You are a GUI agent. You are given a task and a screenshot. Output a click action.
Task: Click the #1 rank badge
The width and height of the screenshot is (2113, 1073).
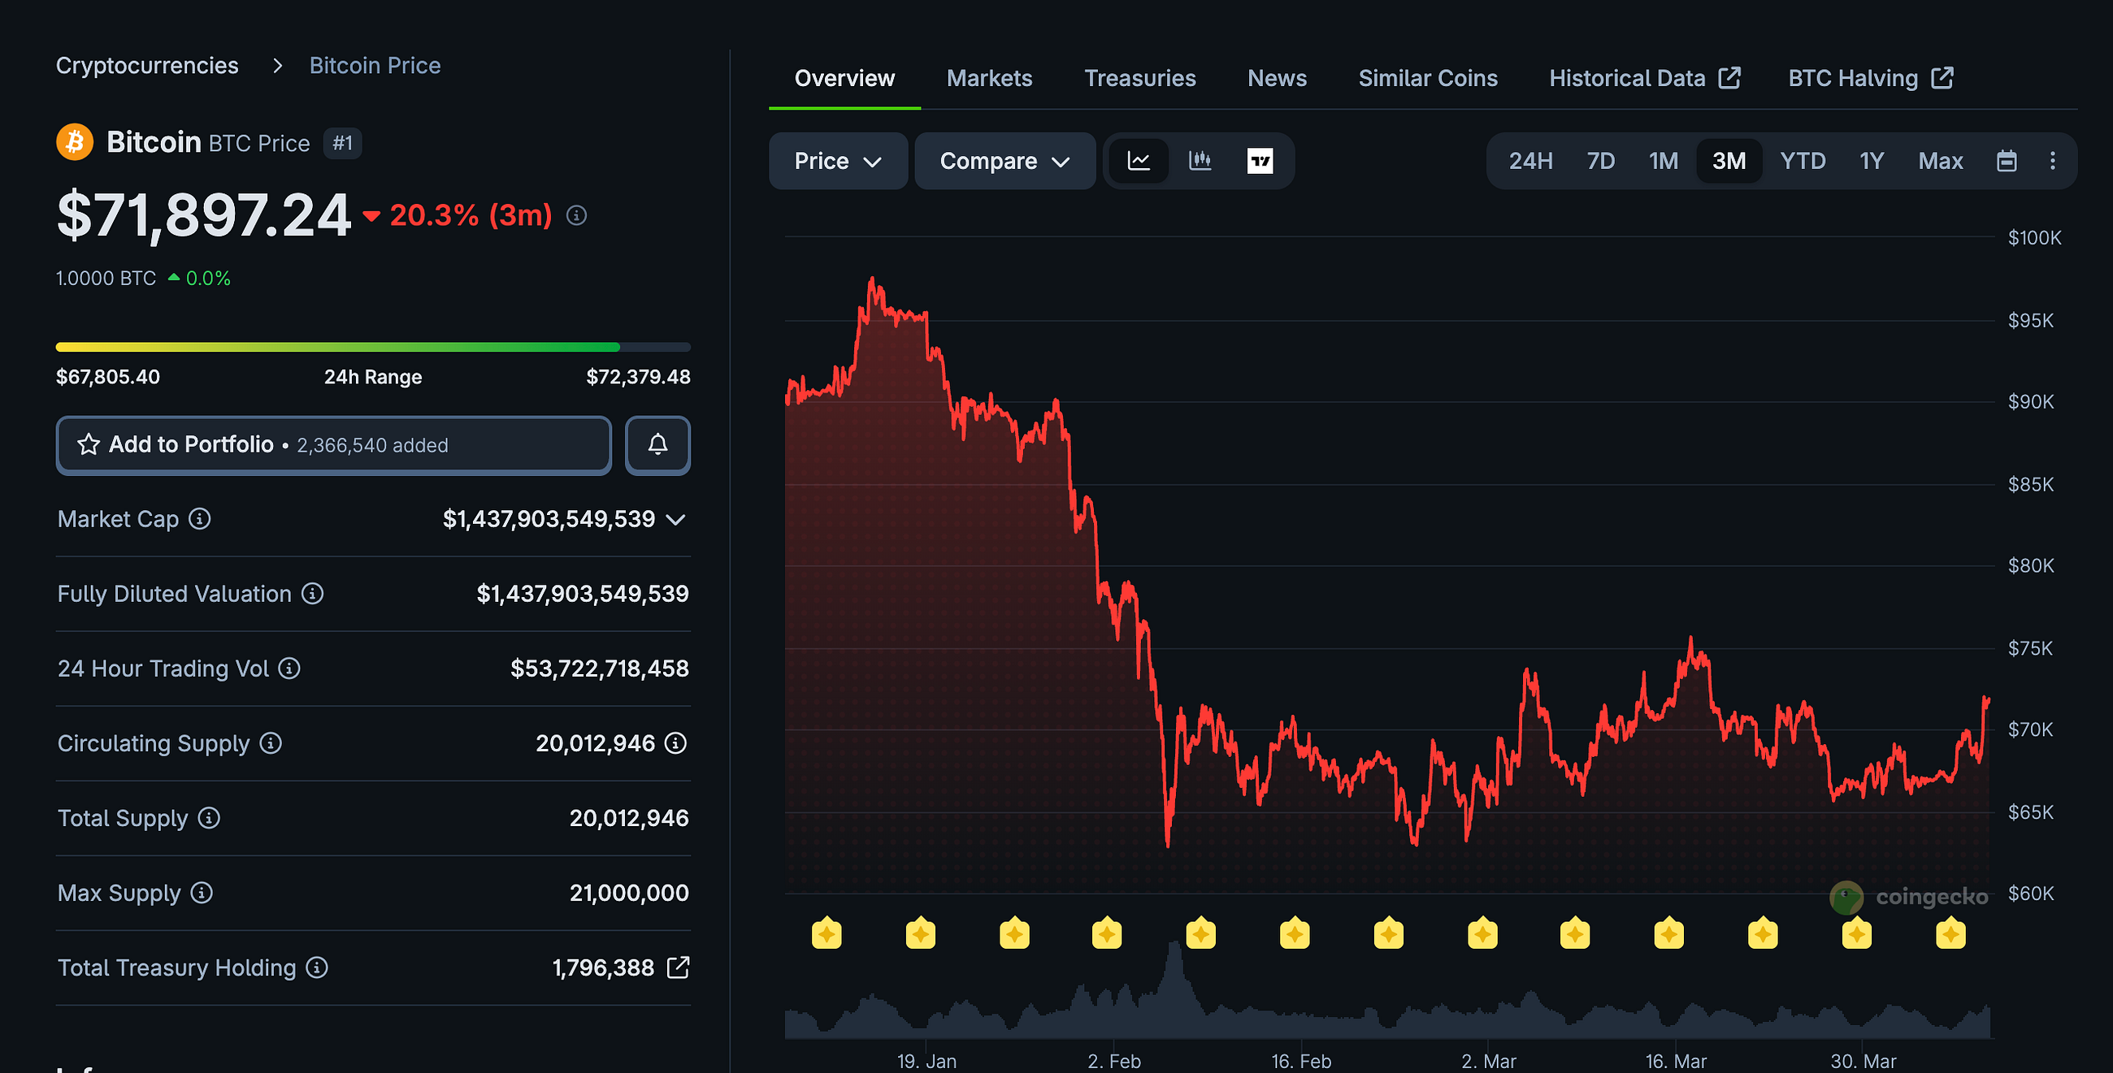coord(342,144)
